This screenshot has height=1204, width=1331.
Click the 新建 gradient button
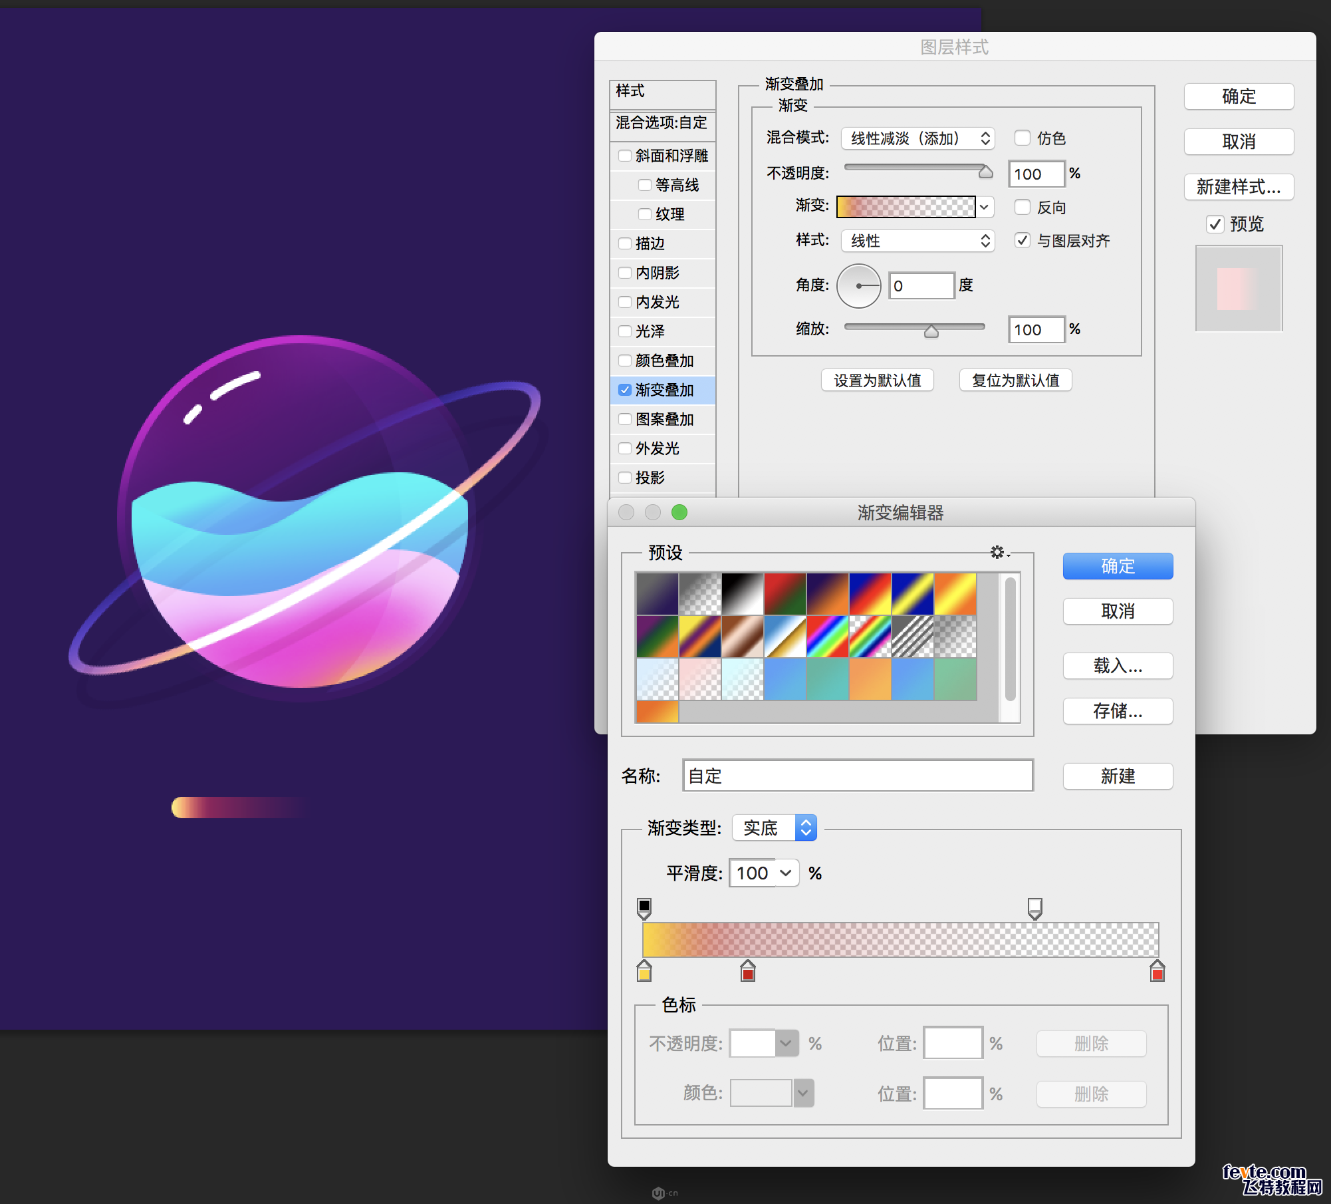pyautogui.click(x=1118, y=776)
